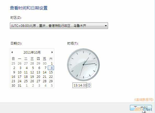Click the 13:14:33 time input field
This screenshot has width=155, height=113.
80,85
